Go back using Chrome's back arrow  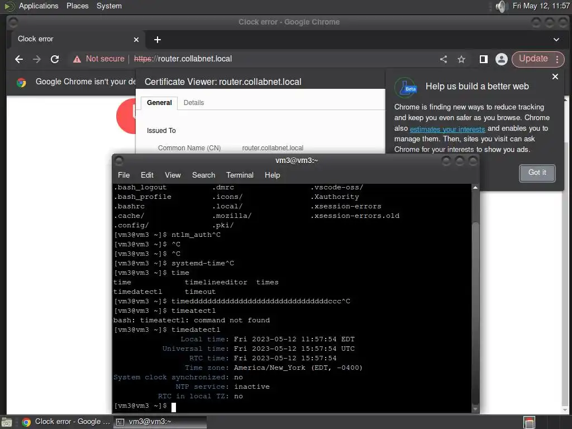19,59
